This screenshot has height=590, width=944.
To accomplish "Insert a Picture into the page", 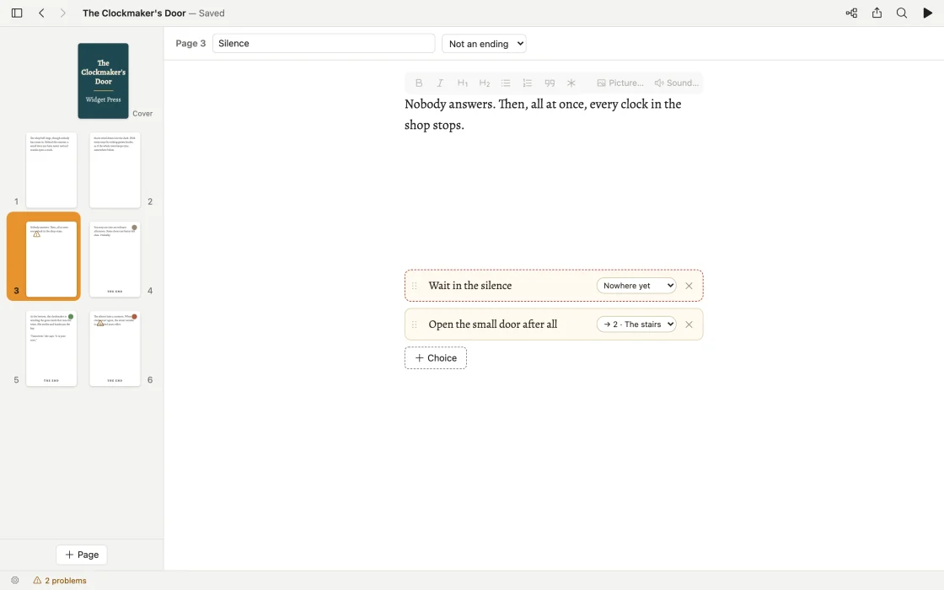I will (620, 83).
